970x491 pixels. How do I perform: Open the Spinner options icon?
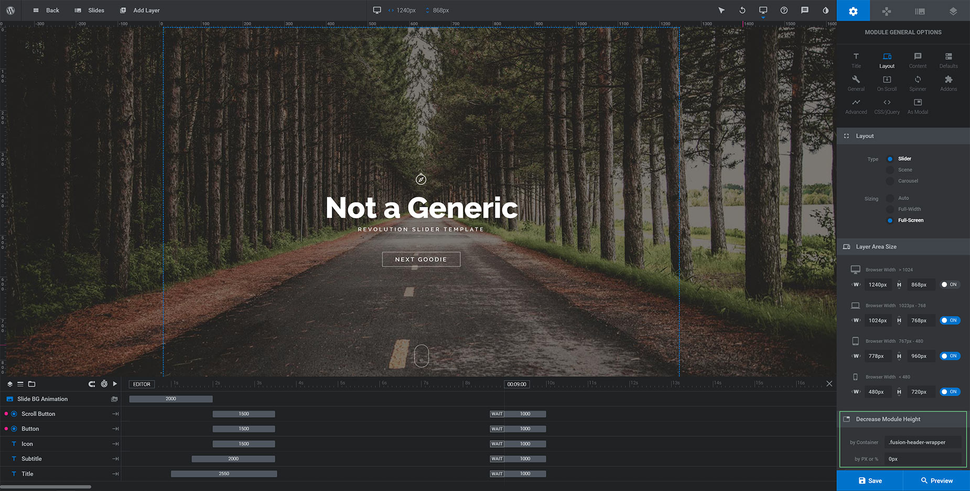pyautogui.click(x=918, y=83)
